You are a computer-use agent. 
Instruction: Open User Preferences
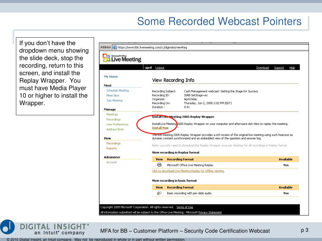(117, 124)
